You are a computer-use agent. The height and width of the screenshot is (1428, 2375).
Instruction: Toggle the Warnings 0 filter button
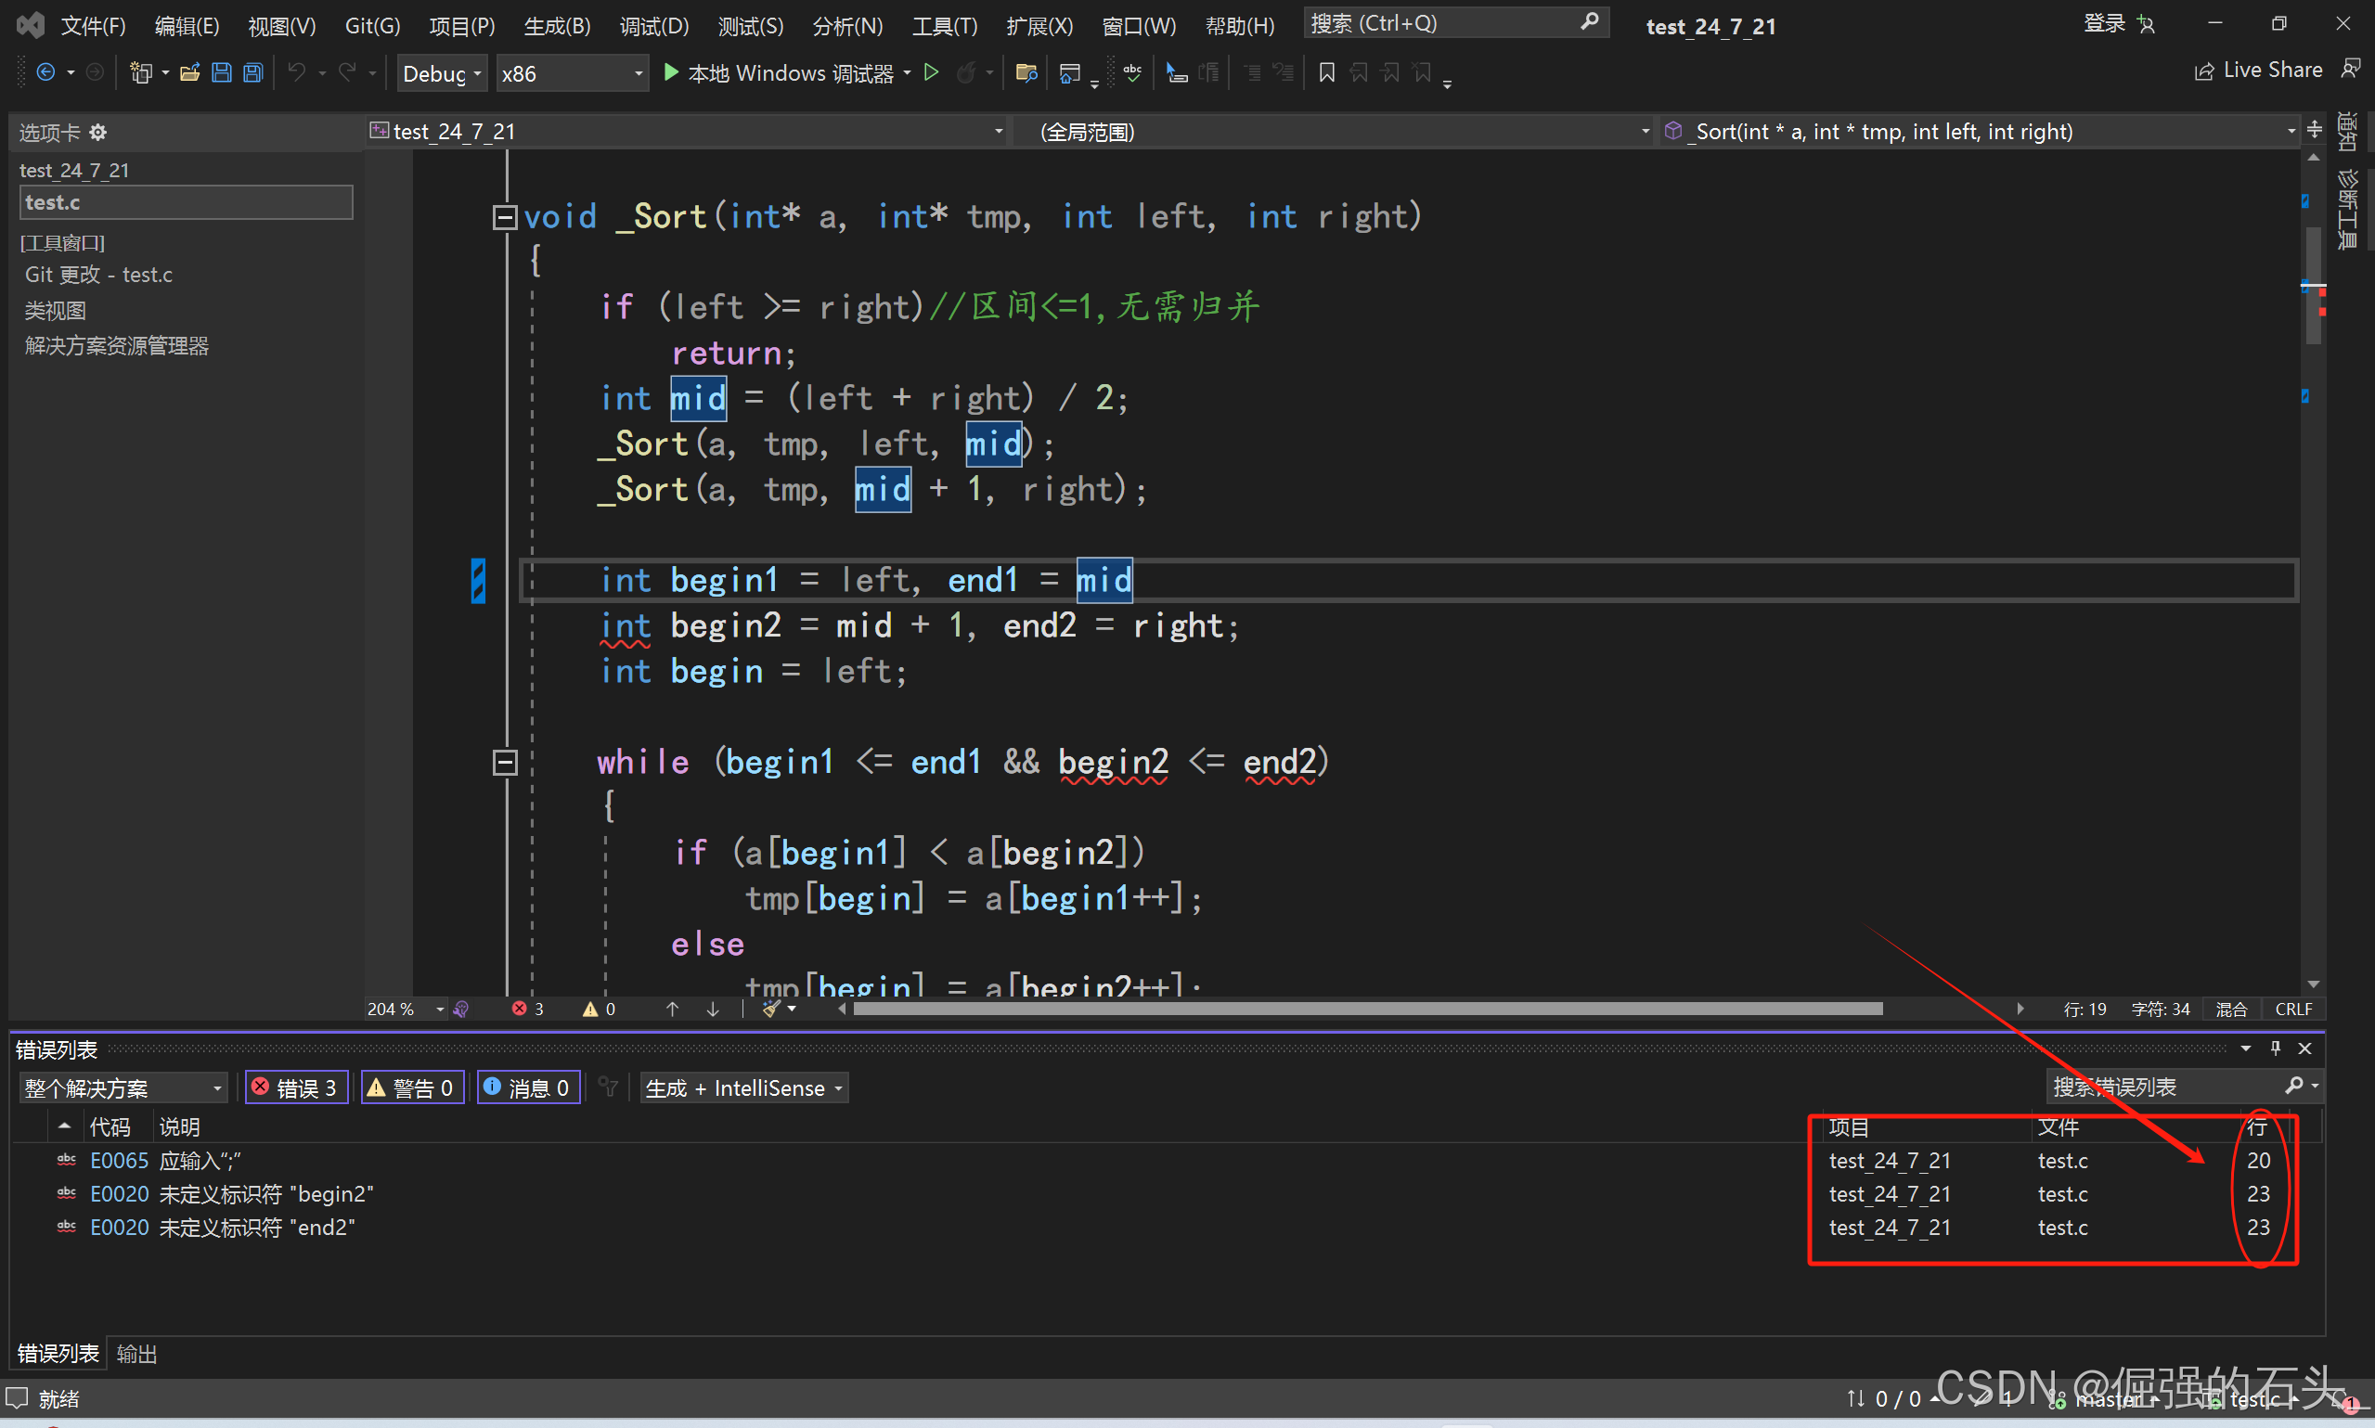coord(412,1087)
